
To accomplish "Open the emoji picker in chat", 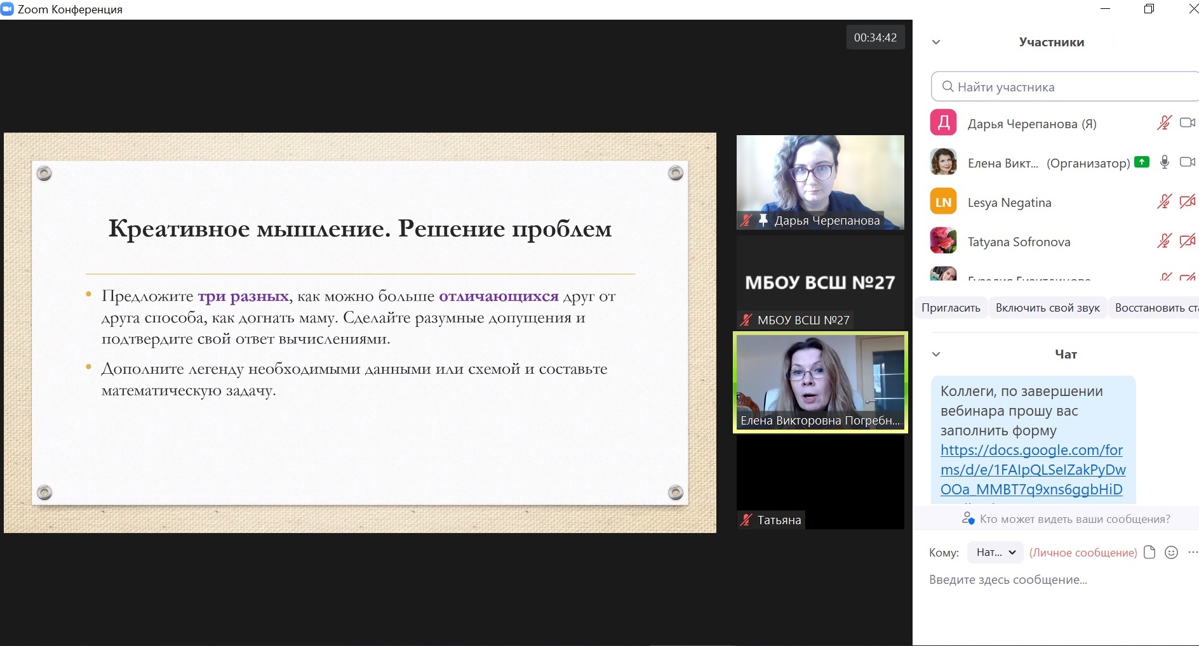I will 1171,552.
